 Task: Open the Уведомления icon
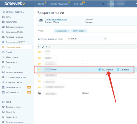3,117
